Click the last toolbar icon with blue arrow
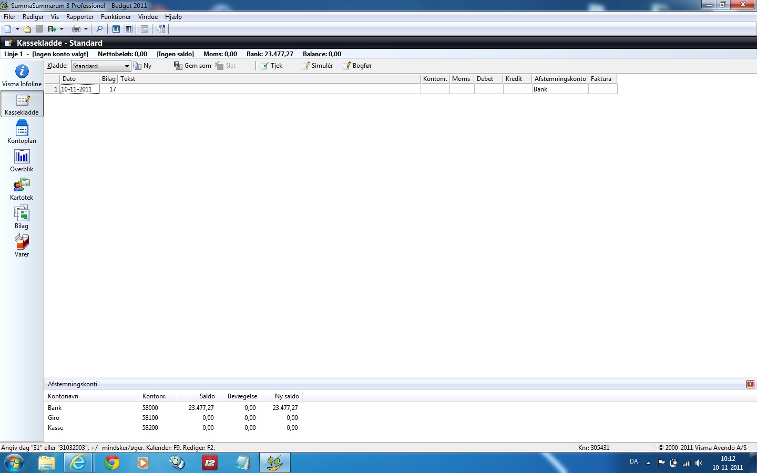The image size is (757, 473). (161, 29)
